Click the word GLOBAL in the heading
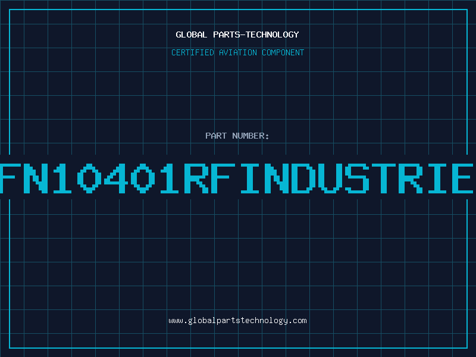The height and width of the screenshot is (357, 476). [190, 35]
